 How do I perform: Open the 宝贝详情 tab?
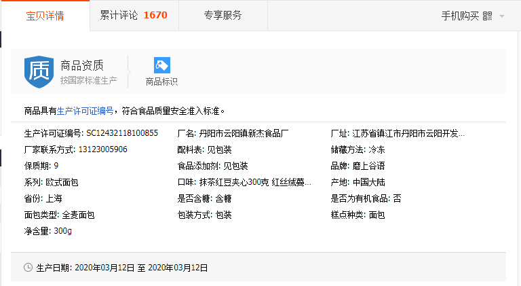click(45, 16)
